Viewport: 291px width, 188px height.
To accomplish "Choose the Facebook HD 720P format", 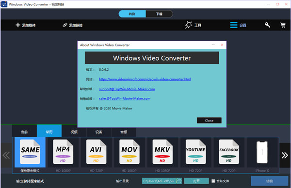I will (x=229, y=152).
